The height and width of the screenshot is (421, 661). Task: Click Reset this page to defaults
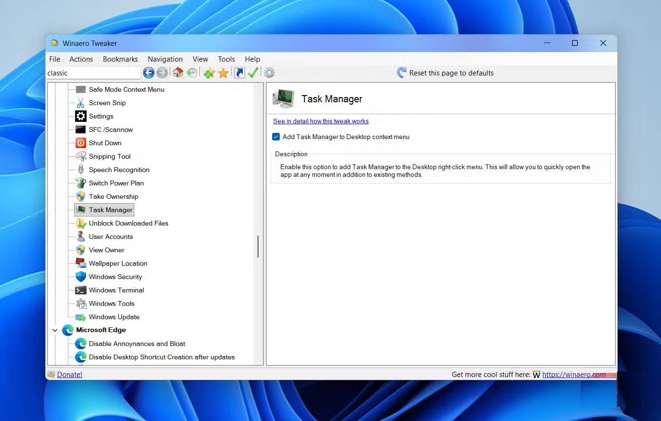pos(451,73)
